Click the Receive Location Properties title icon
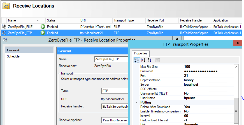 pos(5,40)
